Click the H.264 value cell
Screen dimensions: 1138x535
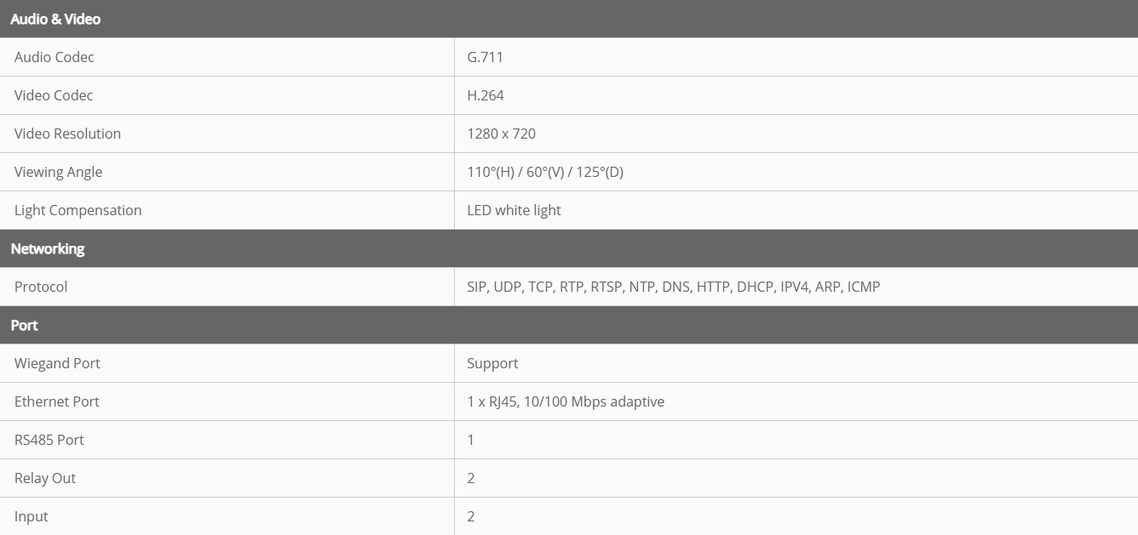click(x=486, y=95)
